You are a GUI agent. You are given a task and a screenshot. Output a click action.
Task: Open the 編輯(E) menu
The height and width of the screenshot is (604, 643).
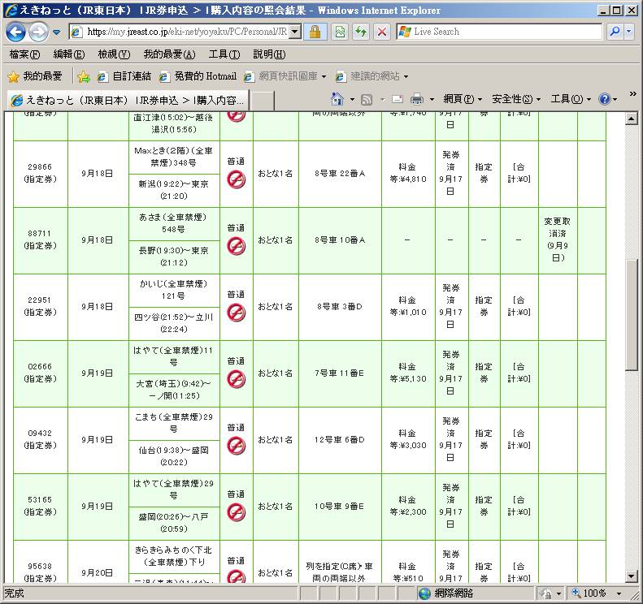coord(69,54)
